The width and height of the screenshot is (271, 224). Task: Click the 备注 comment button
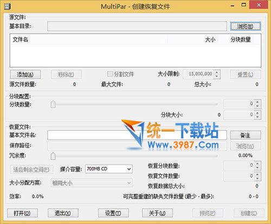tap(246, 135)
